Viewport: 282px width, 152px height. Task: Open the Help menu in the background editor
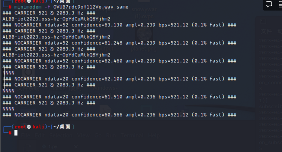153,135
